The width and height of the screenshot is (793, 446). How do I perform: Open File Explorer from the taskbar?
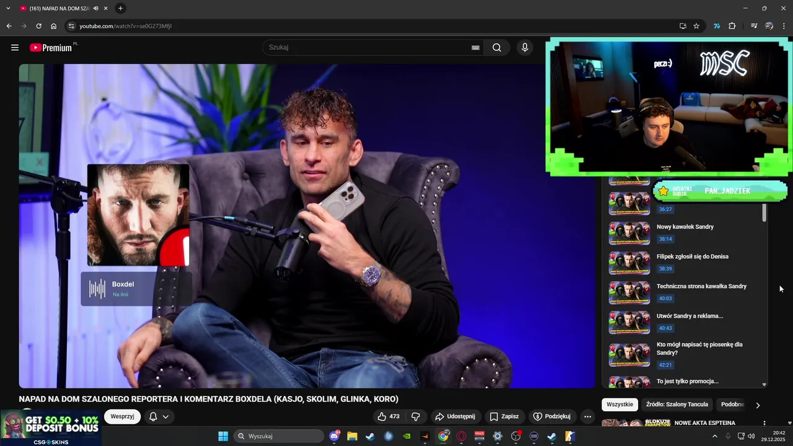click(x=352, y=436)
